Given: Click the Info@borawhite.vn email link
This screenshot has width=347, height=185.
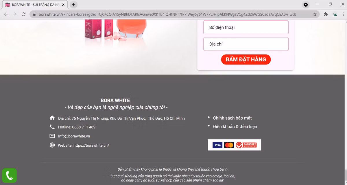Looking at the screenshot, I should [x=74, y=136].
